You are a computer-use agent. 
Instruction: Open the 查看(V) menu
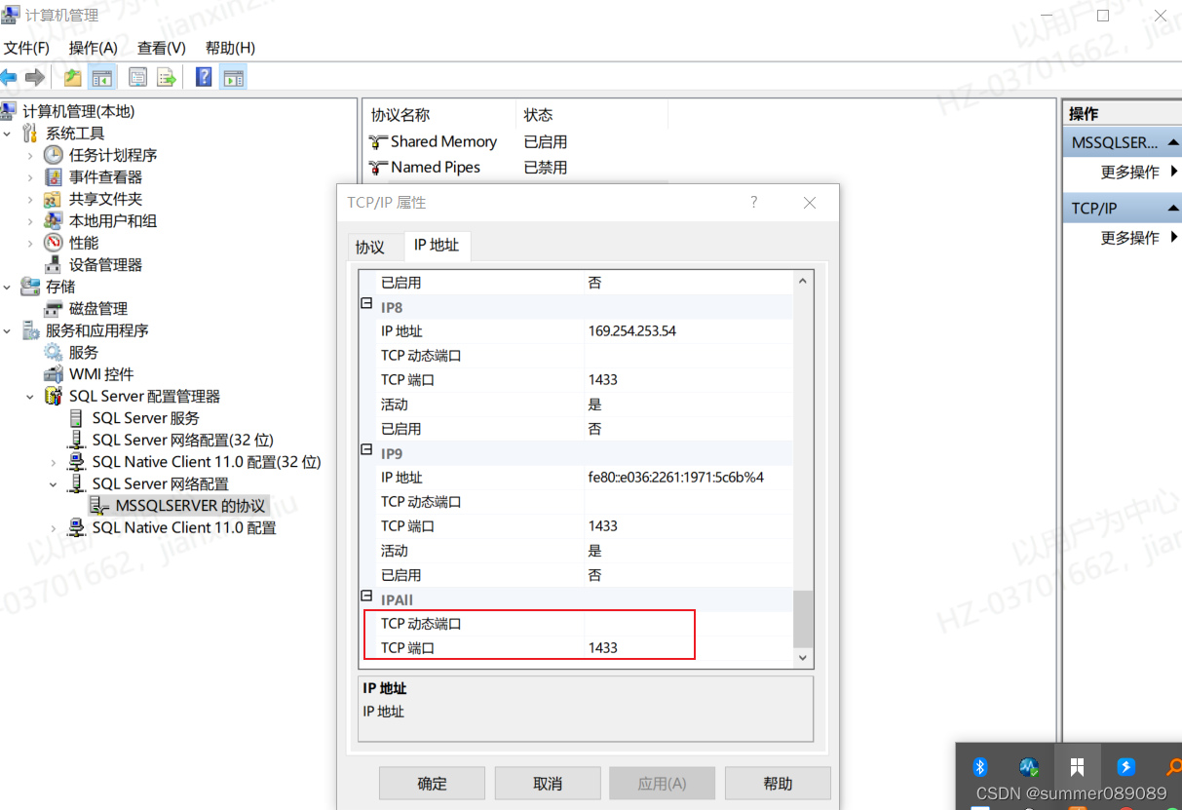tap(160, 47)
